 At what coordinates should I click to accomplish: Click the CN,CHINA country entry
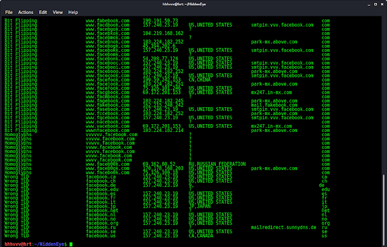coord(200,80)
